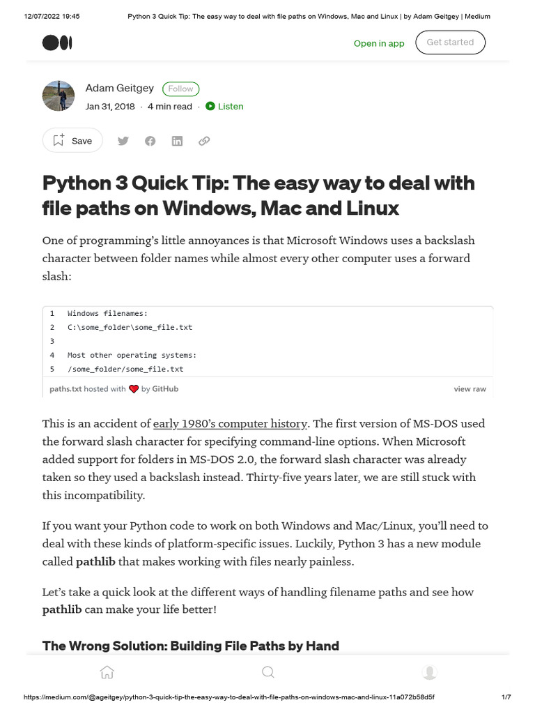Image resolution: width=535 pixels, height=714 pixels.
Task: Click Get started button
Action: tap(450, 43)
